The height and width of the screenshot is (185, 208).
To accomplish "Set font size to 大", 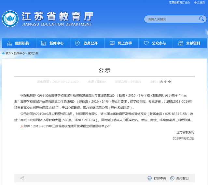I will click(x=161, y=82).
